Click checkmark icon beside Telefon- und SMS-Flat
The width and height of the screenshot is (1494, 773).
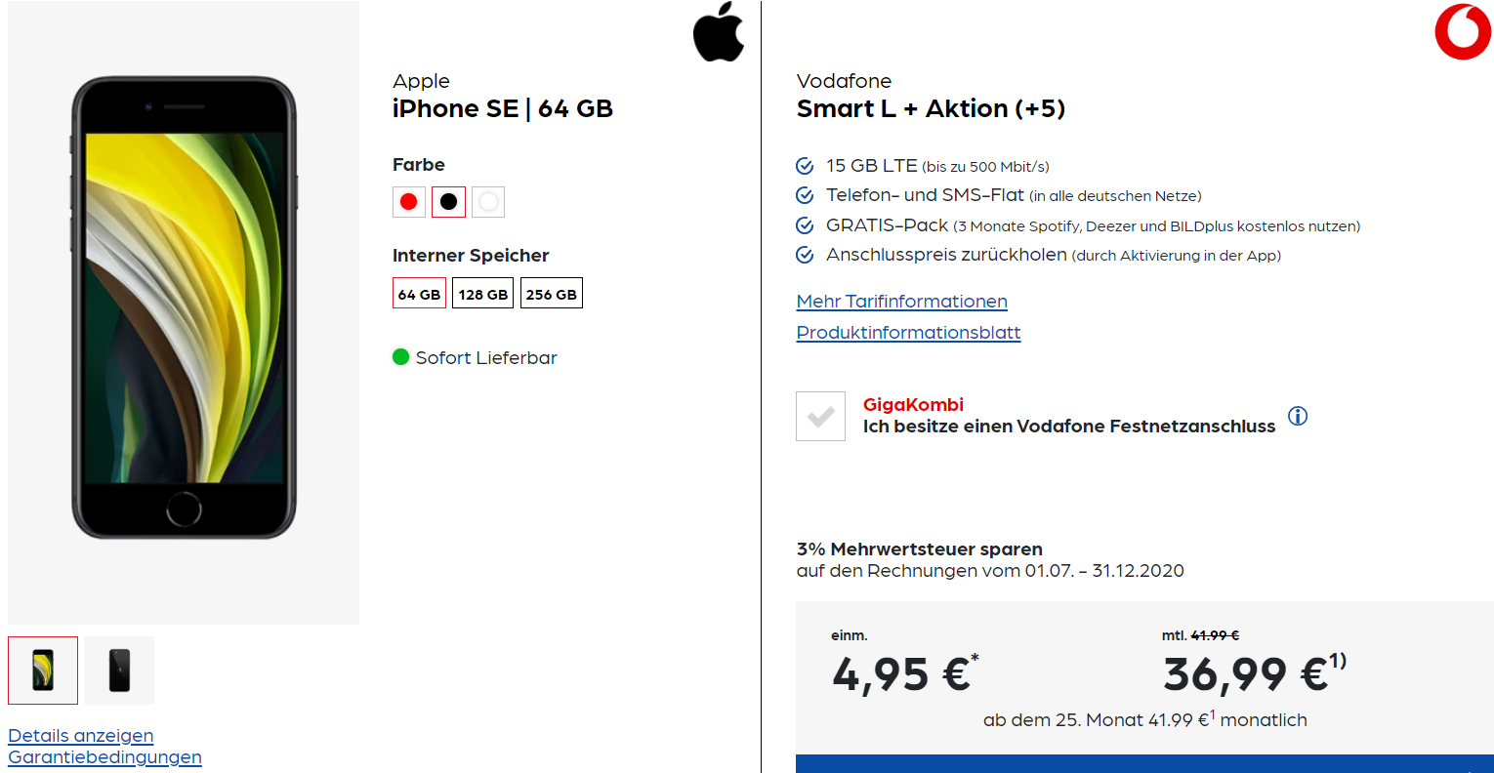(x=805, y=195)
